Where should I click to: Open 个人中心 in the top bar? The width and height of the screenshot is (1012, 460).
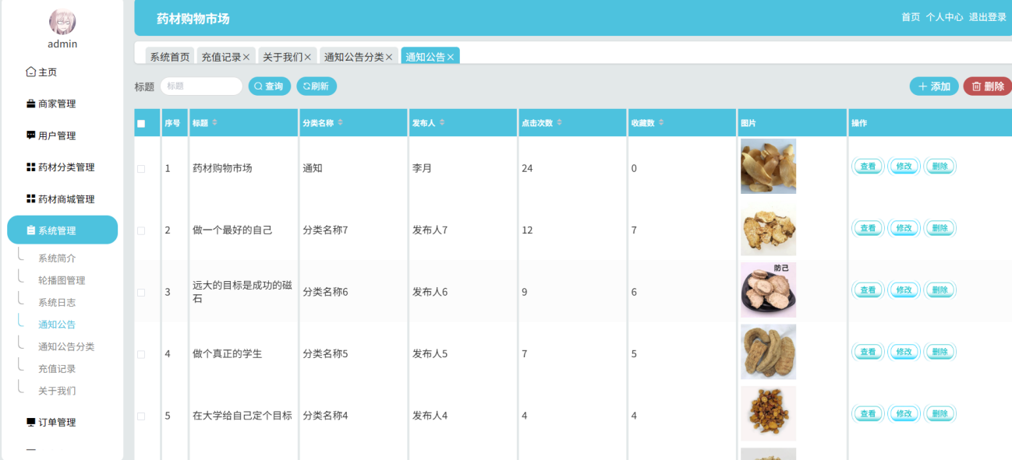(944, 17)
